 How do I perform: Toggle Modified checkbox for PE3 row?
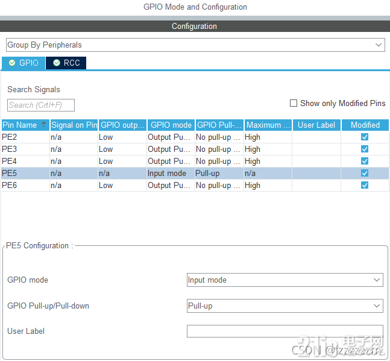pyautogui.click(x=365, y=149)
